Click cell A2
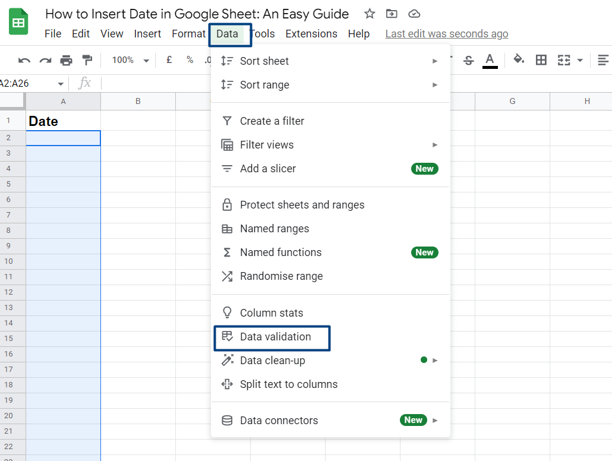612x461 pixels. pyautogui.click(x=63, y=138)
